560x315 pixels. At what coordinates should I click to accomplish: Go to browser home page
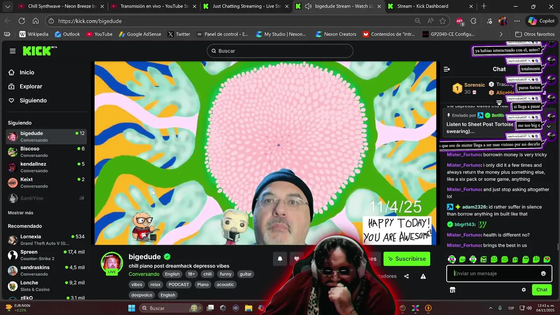tap(35, 21)
